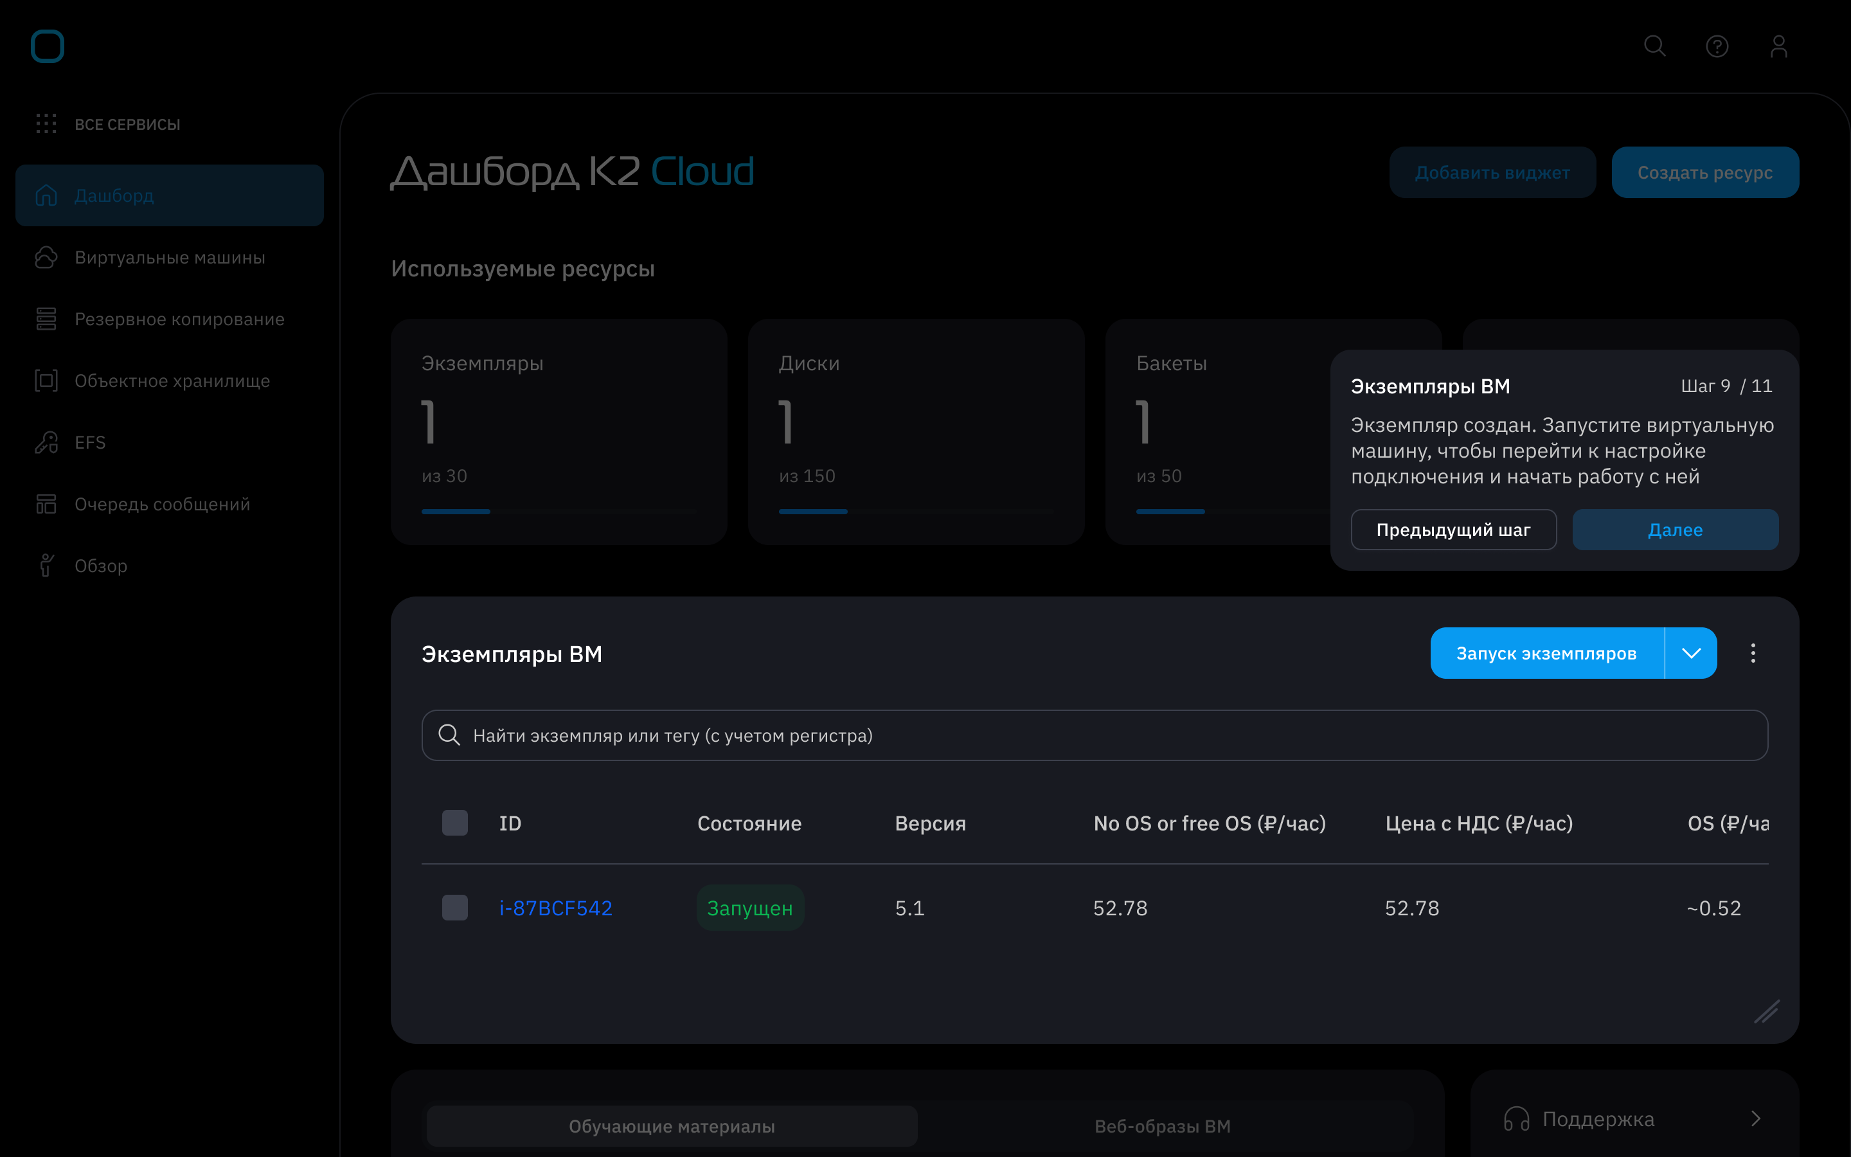Image resolution: width=1851 pixels, height=1157 pixels.
Task: Click the ~0.52 OS price value
Action: tap(1714, 908)
